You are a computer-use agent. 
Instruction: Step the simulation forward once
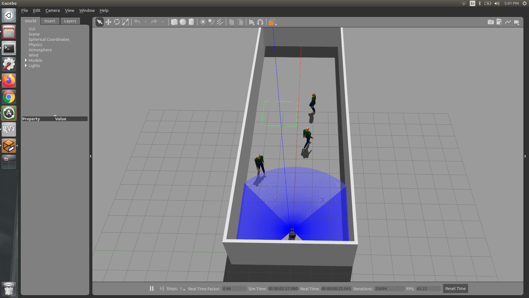point(162,289)
